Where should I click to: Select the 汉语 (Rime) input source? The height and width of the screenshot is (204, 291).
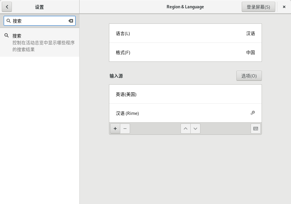[x=178, y=113]
